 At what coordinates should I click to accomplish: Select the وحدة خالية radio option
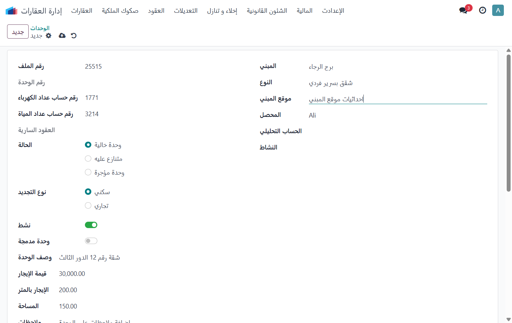(88, 144)
